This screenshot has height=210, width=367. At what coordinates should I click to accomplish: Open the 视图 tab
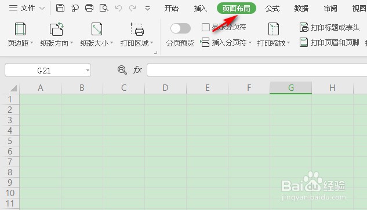pos(359,9)
